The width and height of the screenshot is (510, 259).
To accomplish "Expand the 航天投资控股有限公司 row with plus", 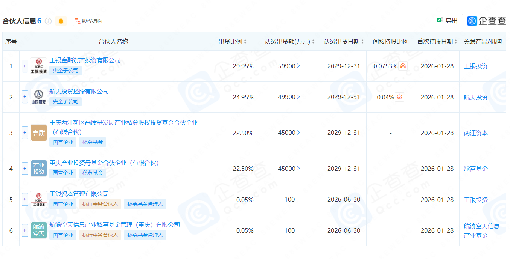I will tap(24, 97).
